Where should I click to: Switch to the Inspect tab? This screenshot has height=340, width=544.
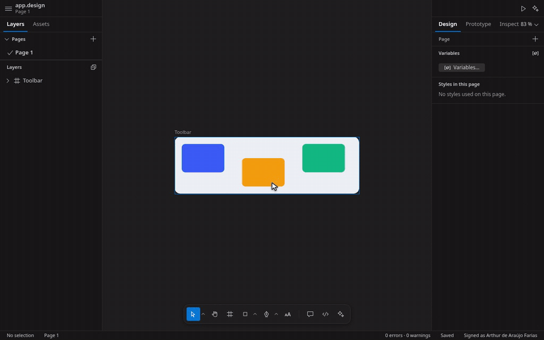(x=509, y=24)
